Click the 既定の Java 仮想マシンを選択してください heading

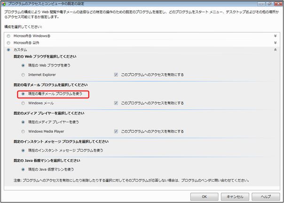[47, 161]
